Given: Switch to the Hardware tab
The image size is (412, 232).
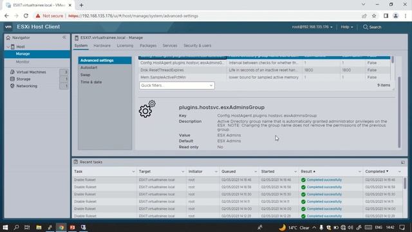Looking at the screenshot, I should [102, 46].
